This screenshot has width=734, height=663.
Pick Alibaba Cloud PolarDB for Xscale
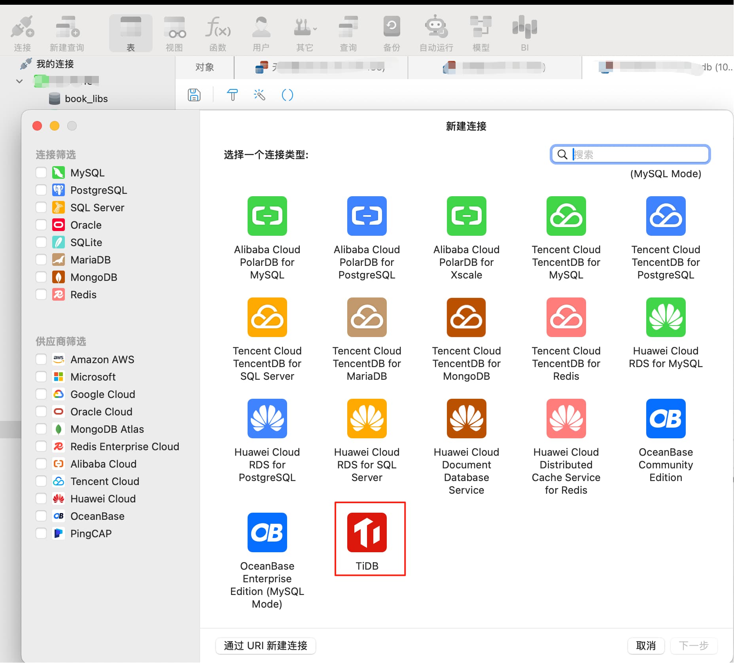(x=467, y=216)
